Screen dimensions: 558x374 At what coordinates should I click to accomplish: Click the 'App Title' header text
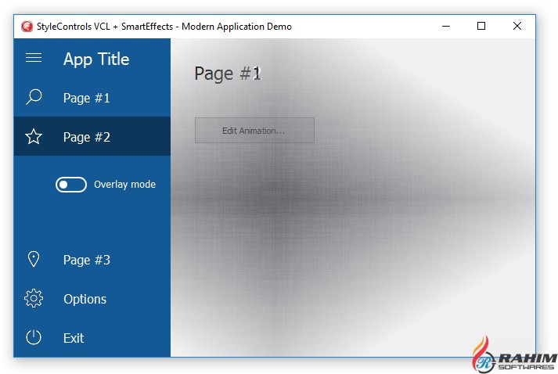coord(96,59)
